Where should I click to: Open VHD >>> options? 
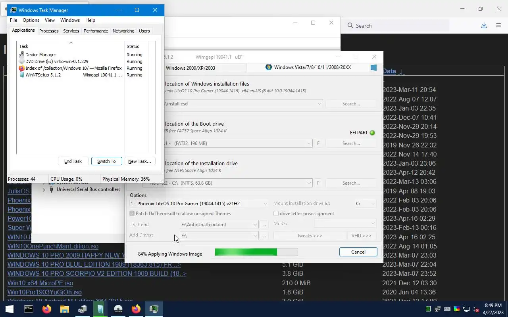(362, 236)
